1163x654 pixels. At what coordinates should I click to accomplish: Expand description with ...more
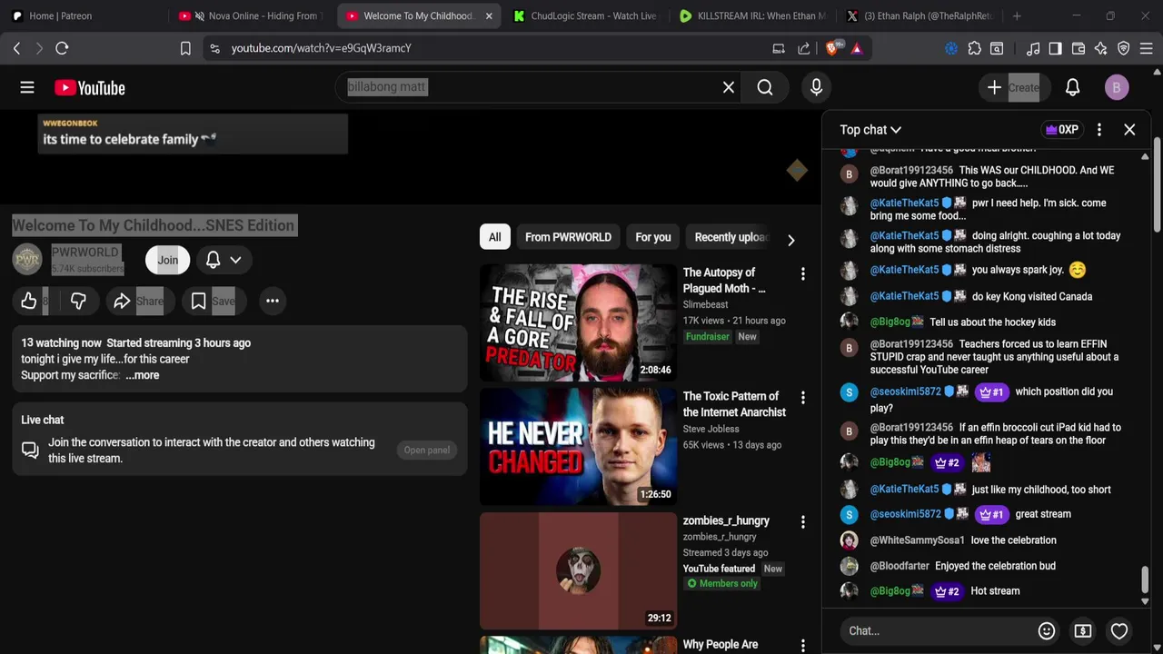pyautogui.click(x=143, y=375)
